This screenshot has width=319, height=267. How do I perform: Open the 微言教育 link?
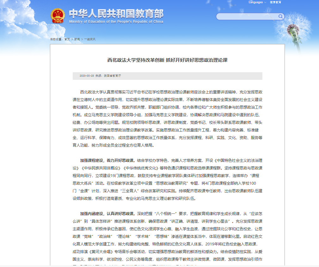275,2
